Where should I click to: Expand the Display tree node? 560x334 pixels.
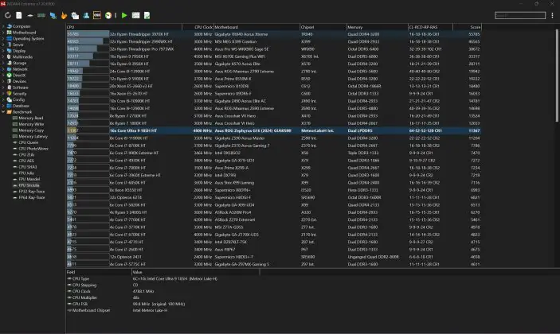[3, 51]
